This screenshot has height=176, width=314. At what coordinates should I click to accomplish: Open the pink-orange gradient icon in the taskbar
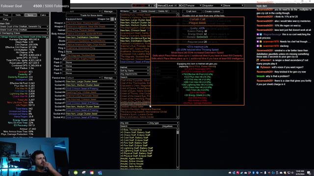point(92,173)
